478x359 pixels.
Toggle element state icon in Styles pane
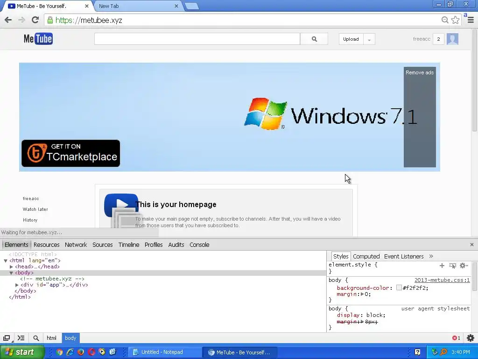pos(453,266)
